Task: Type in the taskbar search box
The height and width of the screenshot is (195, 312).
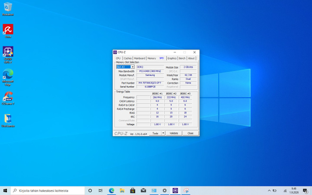Action: point(48,191)
